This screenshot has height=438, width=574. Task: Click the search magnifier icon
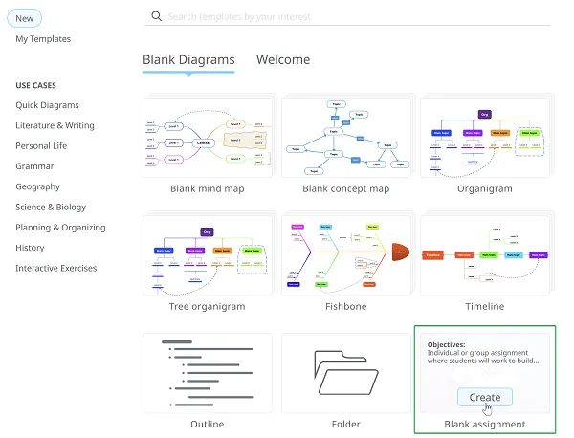[x=157, y=16]
